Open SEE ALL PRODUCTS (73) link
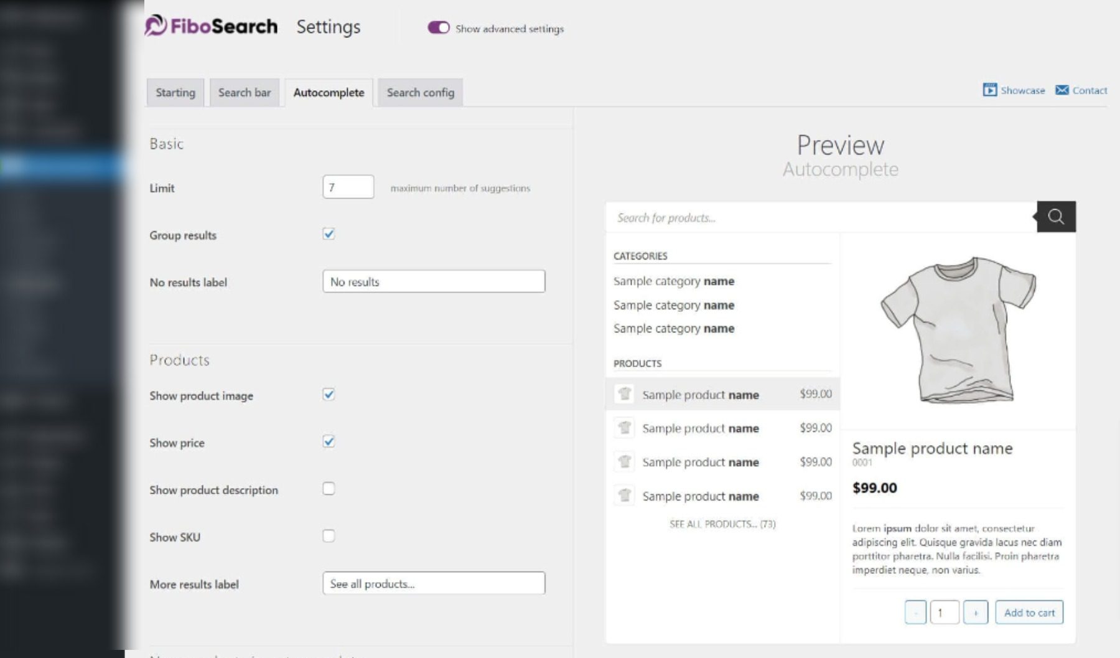 (722, 524)
